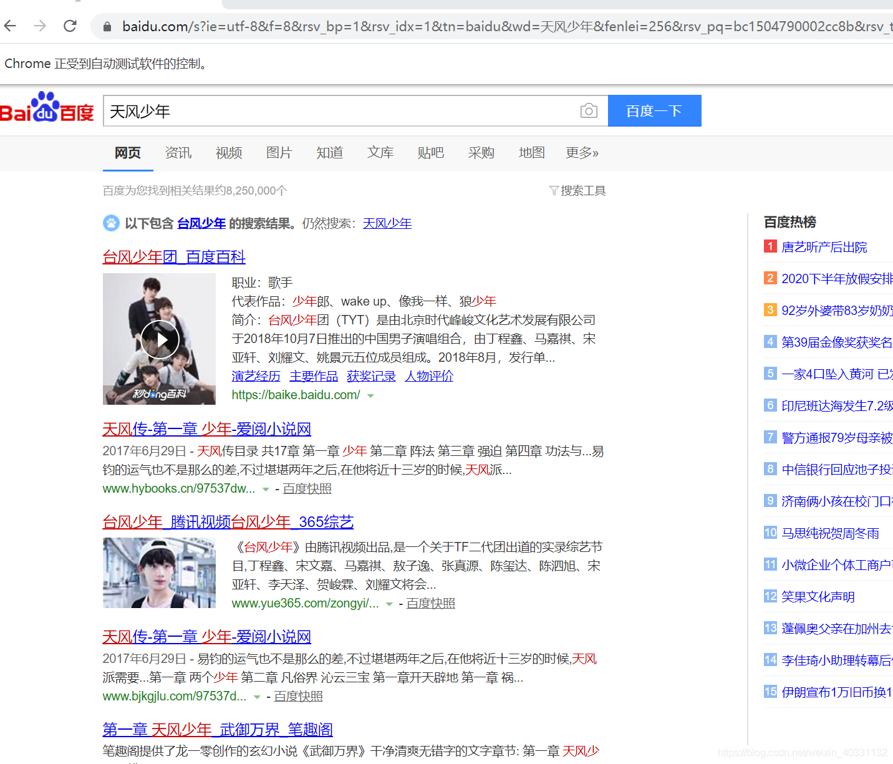Click the browser forward arrow

(40, 26)
